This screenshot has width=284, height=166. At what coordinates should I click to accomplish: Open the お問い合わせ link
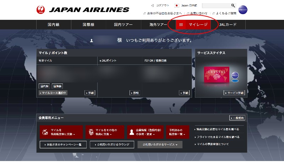pos(199,13)
